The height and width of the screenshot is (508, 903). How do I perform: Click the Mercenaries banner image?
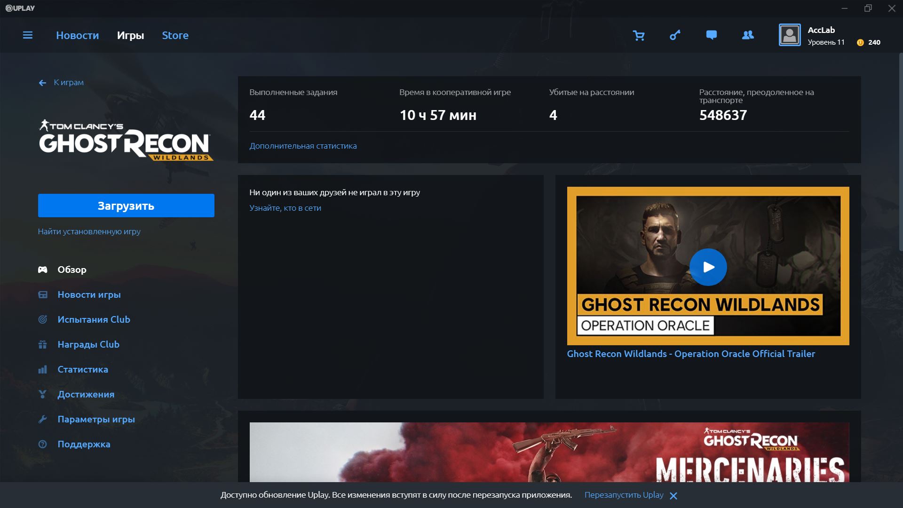[549, 452]
